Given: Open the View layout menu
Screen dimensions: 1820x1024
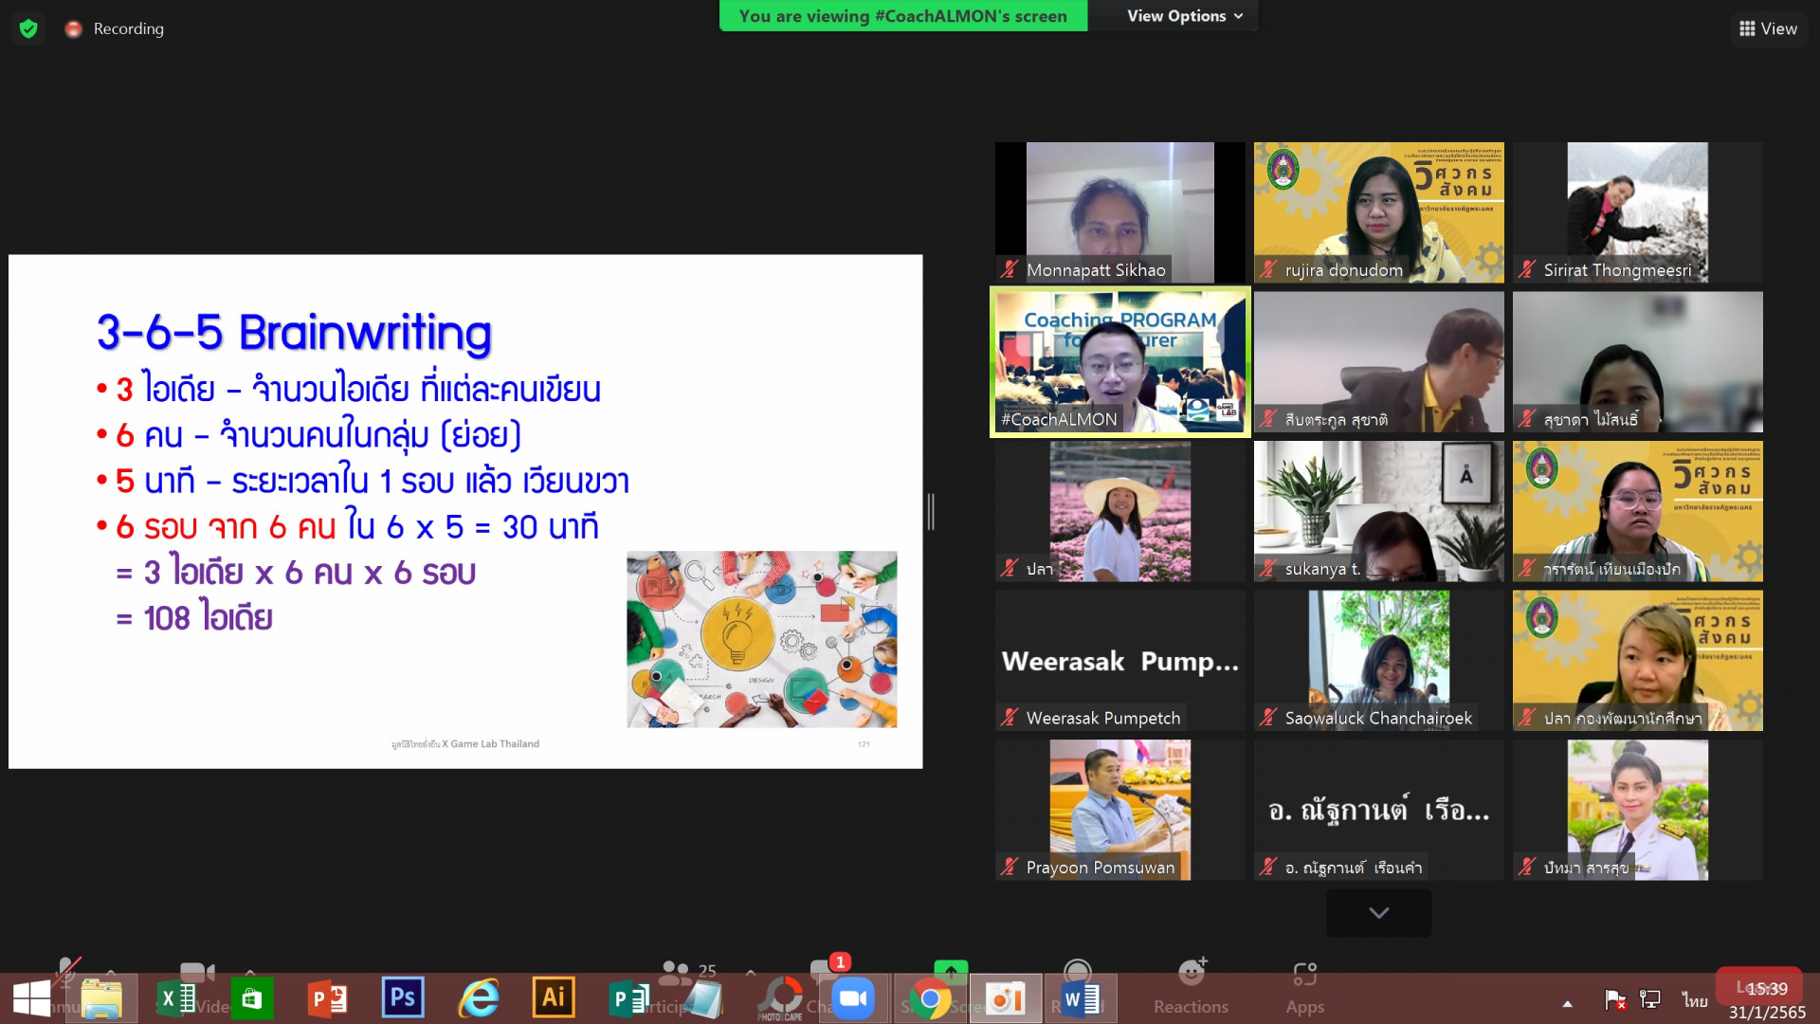Looking at the screenshot, I should (x=1768, y=28).
